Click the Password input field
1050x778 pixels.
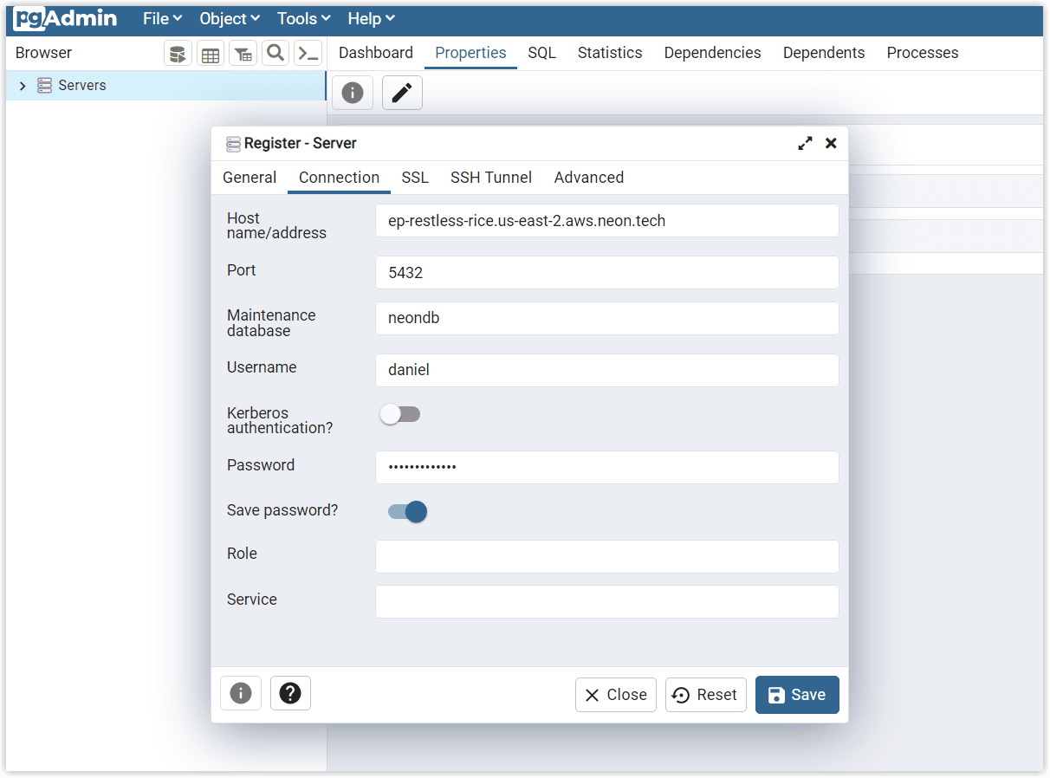click(x=607, y=467)
